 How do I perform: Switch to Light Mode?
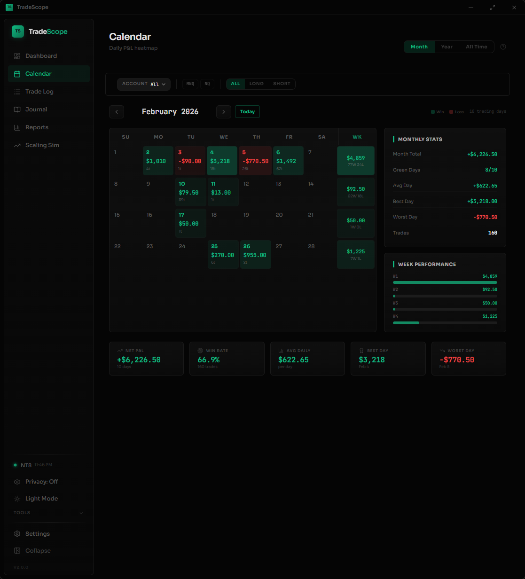(x=41, y=498)
